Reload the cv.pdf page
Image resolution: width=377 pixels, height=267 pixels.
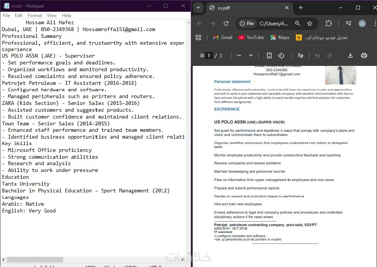(226, 23)
